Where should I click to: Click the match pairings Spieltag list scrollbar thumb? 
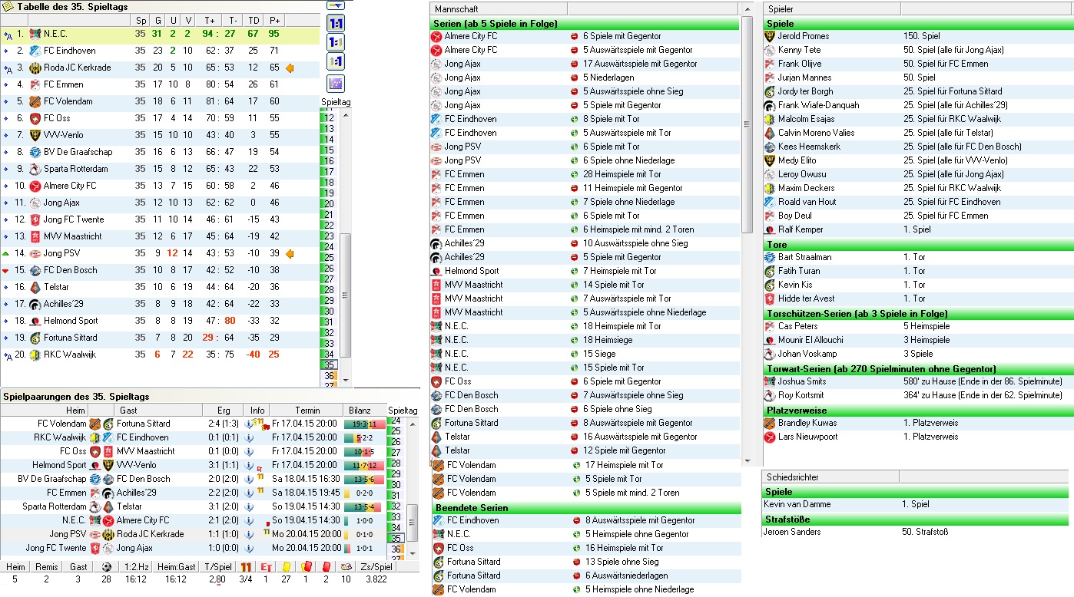coord(413,523)
